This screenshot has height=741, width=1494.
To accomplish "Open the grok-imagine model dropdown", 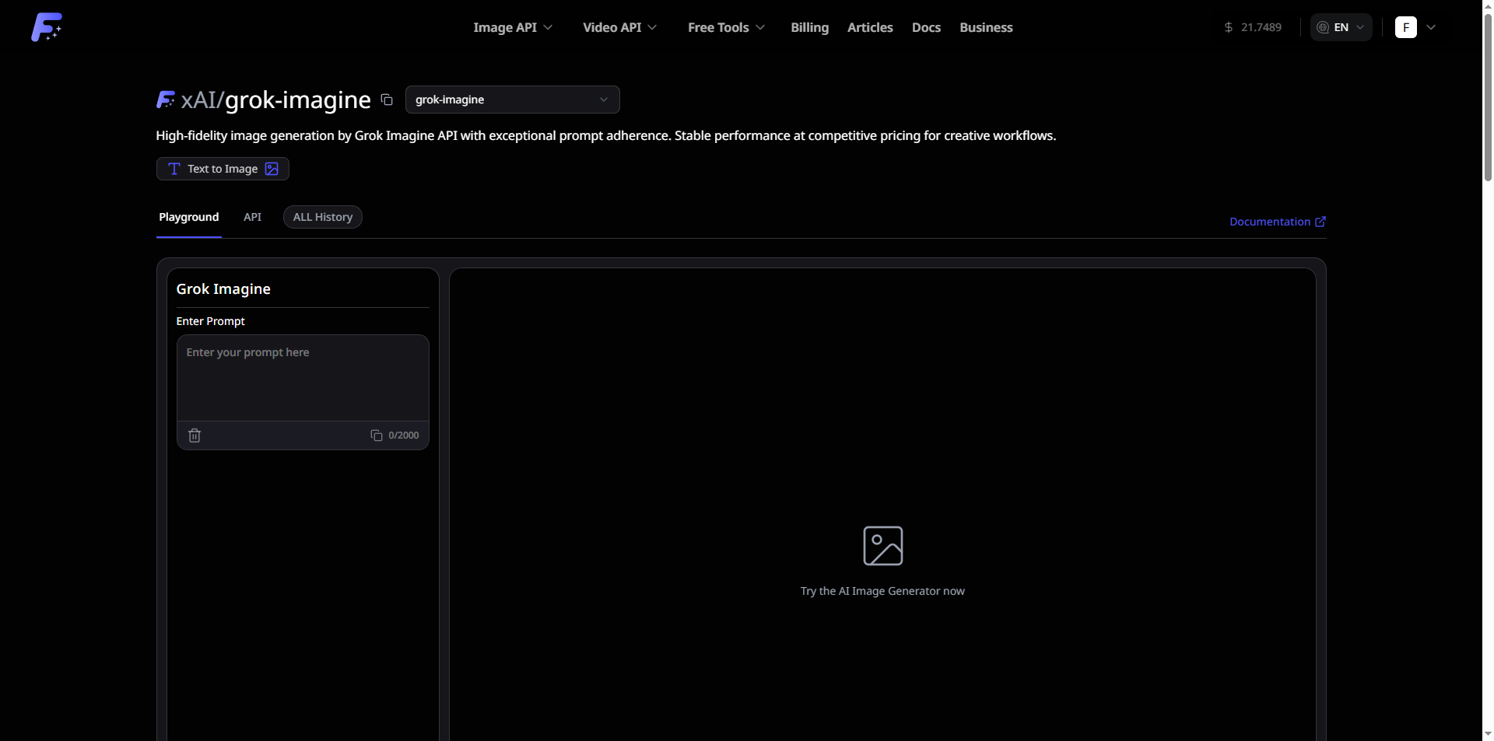I will [x=512, y=100].
